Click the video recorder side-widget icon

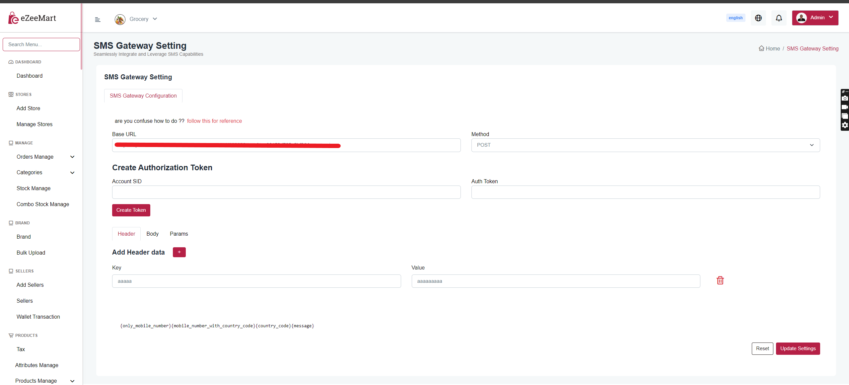point(845,107)
